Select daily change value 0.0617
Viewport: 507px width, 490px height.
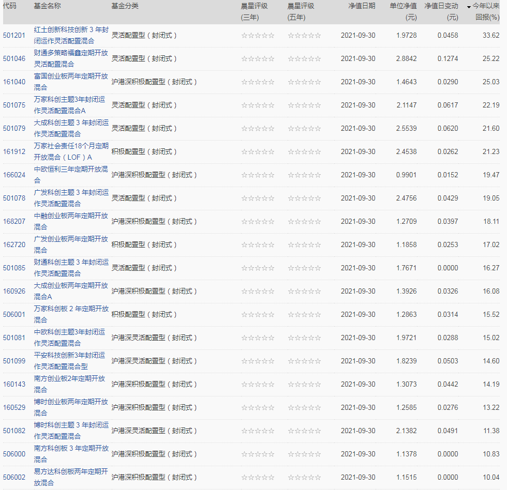448,105
